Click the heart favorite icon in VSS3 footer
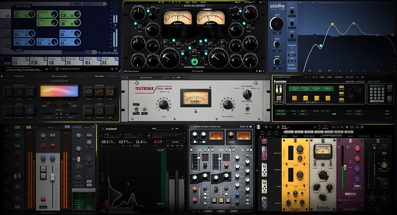Screen dimensions: 397x215 coord(51,69)
